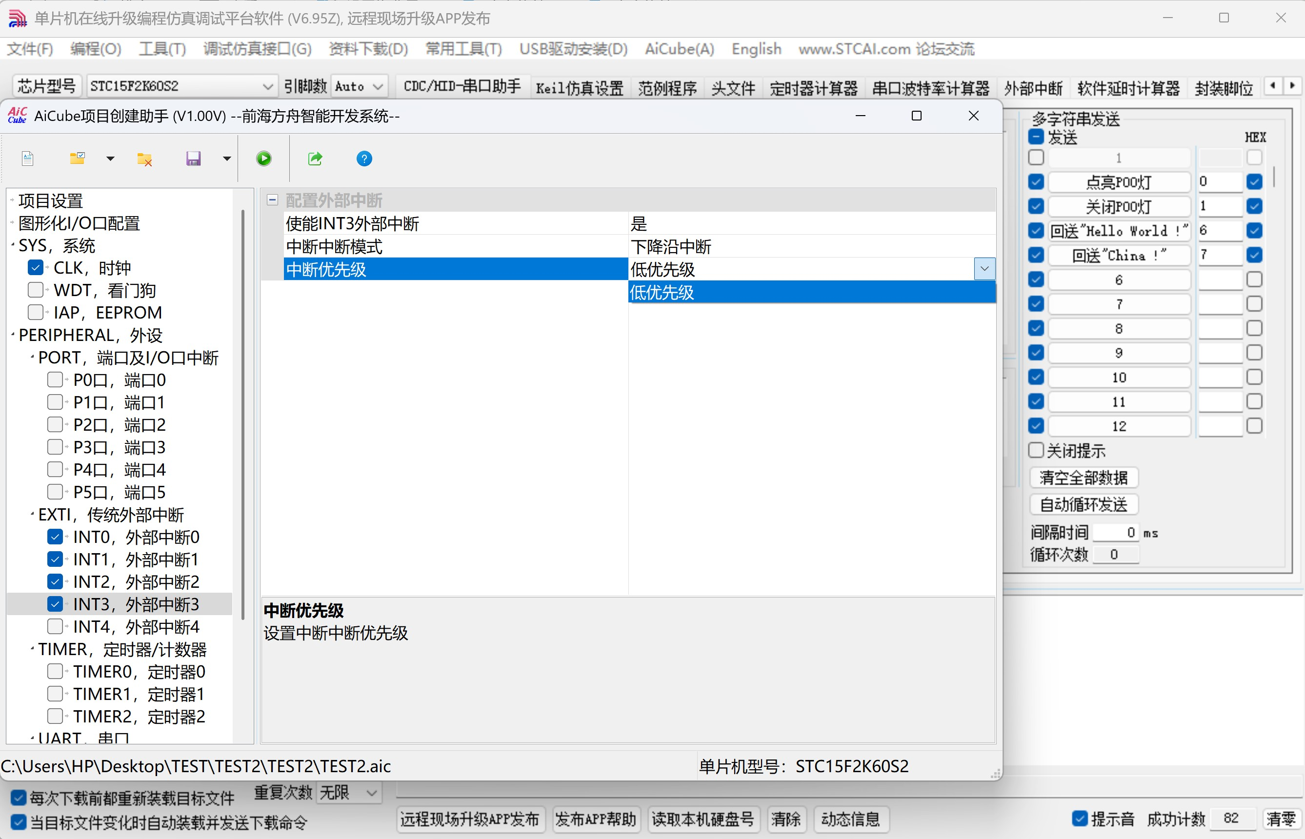Switch to the 定时器计算器 tab
The height and width of the screenshot is (839, 1305).
813,88
